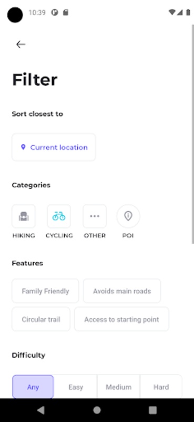Set difficulty to Easy
Screen dimensions: 194x422
(76, 387)
